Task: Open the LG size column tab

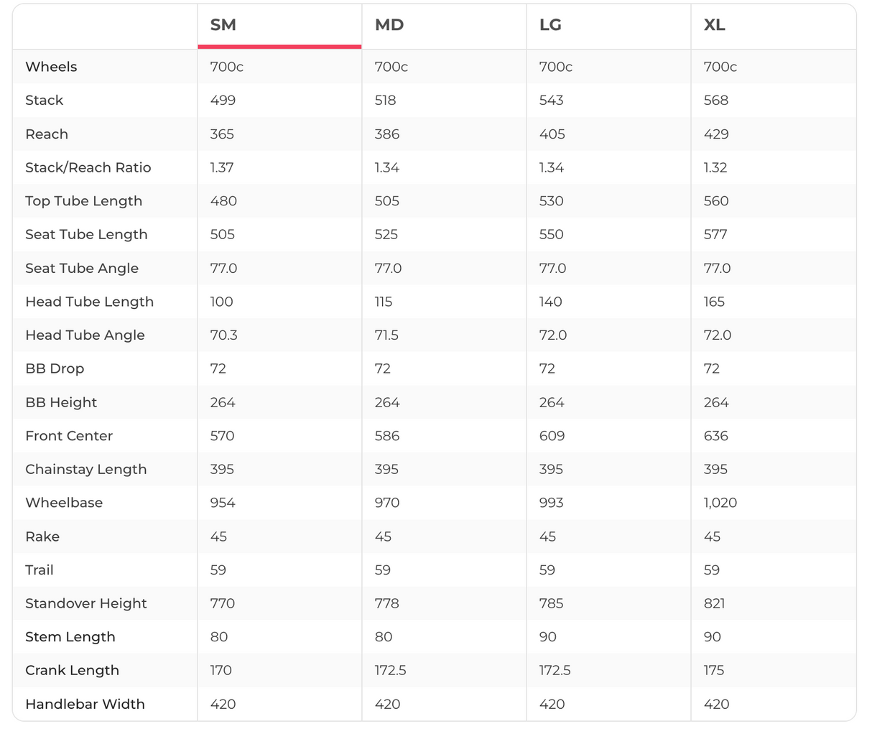Action: click(550, 25)
